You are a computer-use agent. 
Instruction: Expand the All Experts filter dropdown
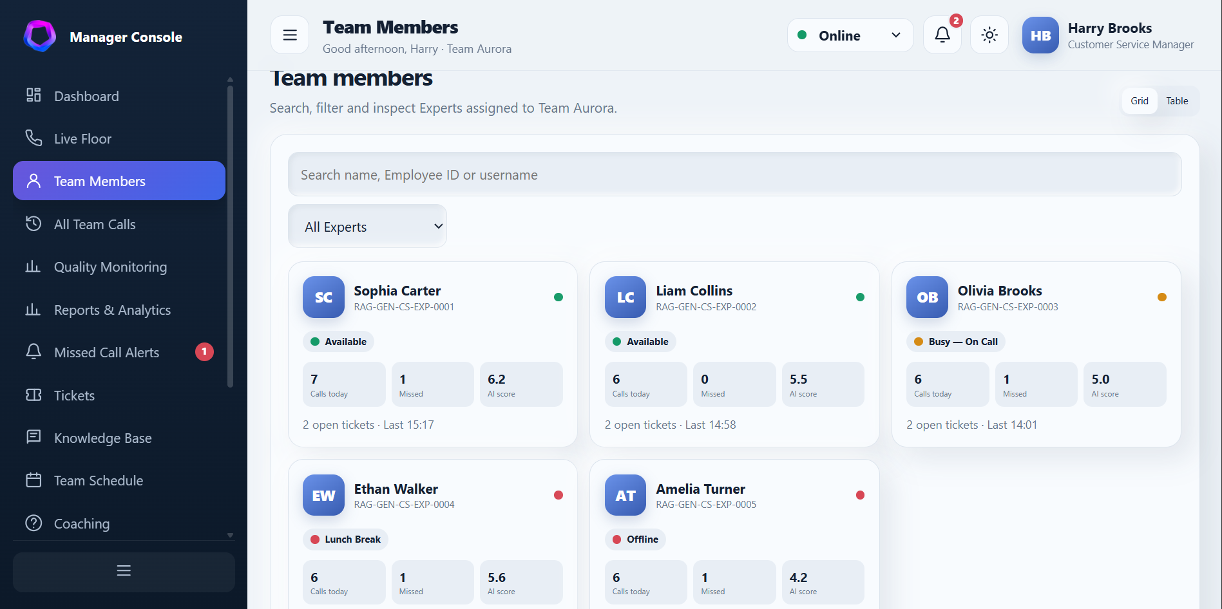367,227
